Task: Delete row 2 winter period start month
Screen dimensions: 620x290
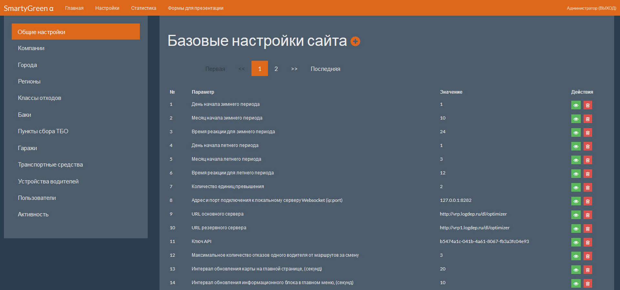Action: click(x=588, y=119)
